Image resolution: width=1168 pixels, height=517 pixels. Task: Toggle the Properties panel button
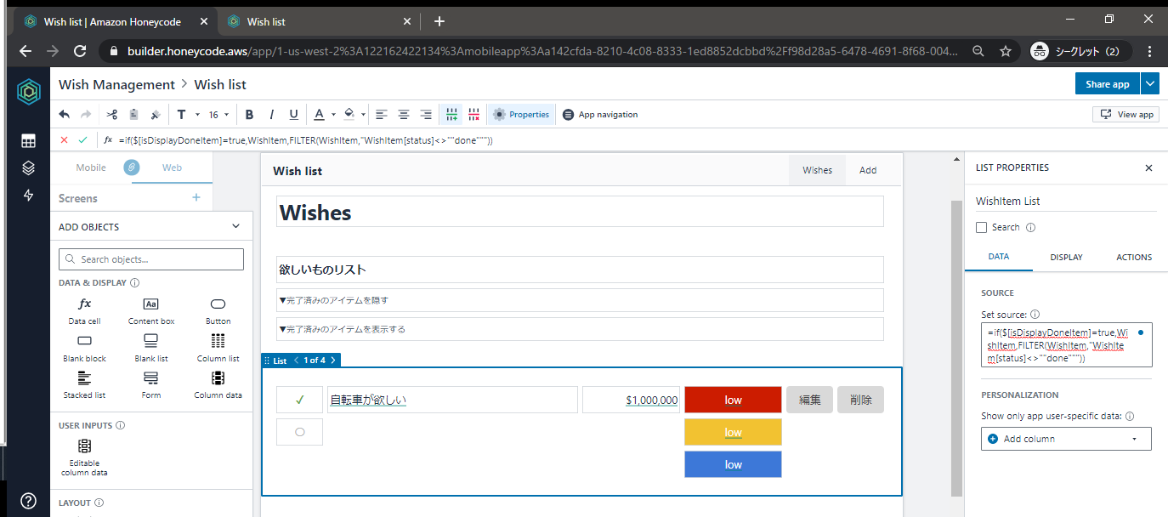(x=521, y=114)
